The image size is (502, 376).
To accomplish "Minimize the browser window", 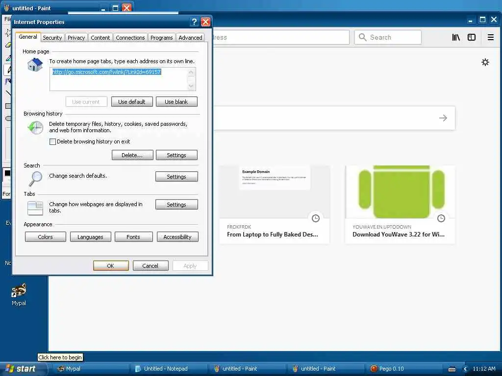I will [x=470, y=21].
